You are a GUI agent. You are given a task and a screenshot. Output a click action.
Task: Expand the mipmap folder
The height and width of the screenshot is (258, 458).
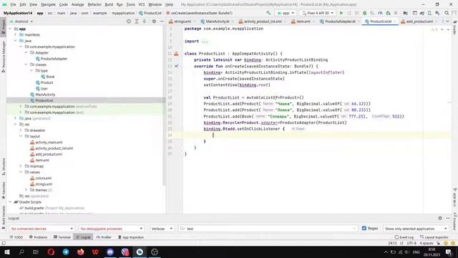click(x=21, y=166)
